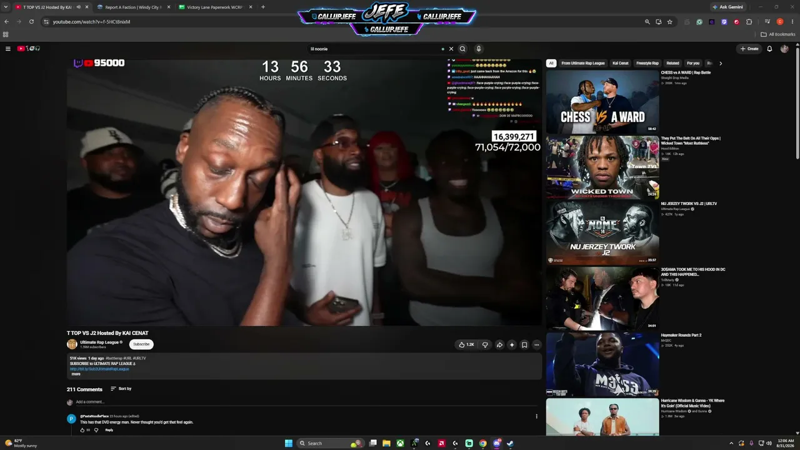Open File Explorer from taskbar

coord(386,443)
